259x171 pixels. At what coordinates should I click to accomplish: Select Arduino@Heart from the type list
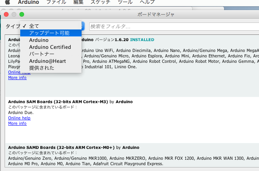coord(47,61)
